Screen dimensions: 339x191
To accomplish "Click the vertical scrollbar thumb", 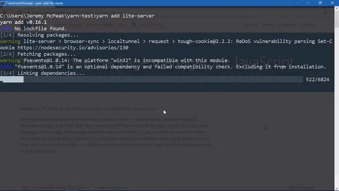I will point(337,20).
